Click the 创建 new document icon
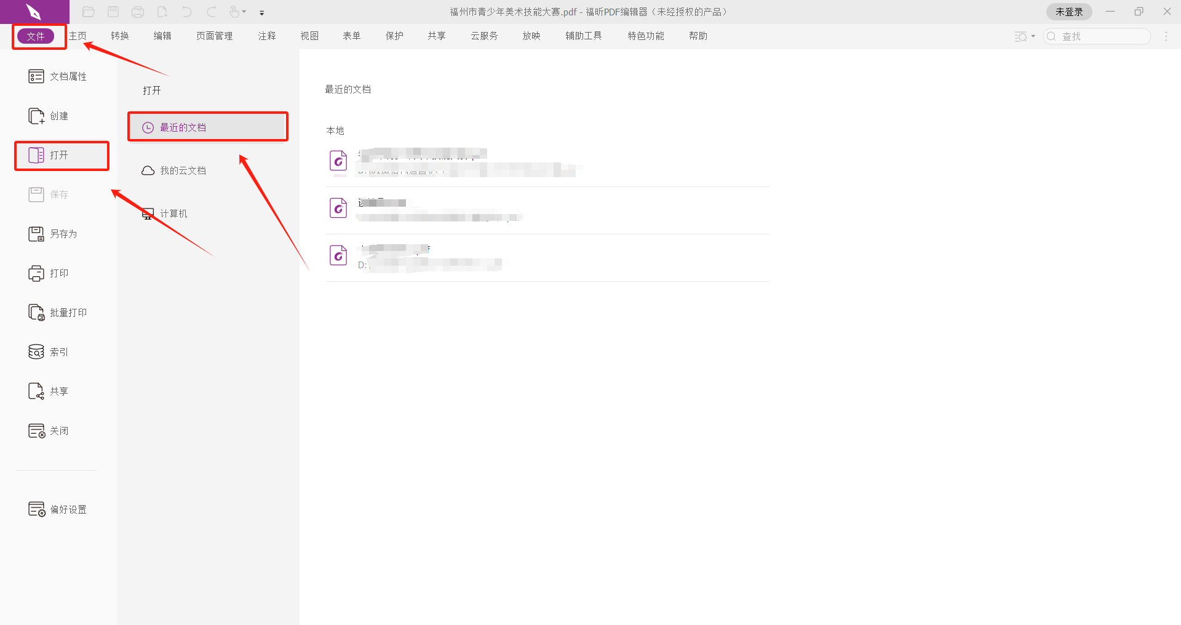The image size is (1181, 625). click(x=36, y=116)
